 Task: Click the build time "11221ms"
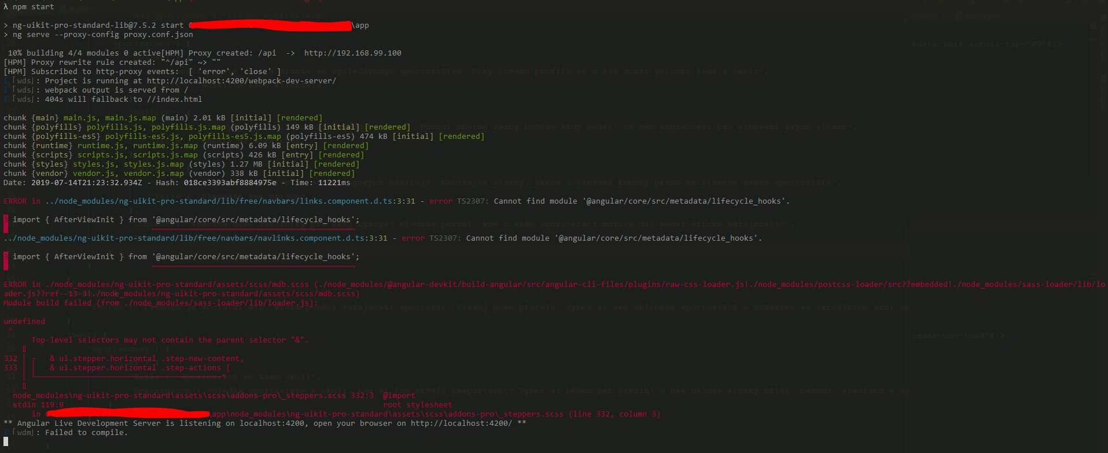click(334, 183)
